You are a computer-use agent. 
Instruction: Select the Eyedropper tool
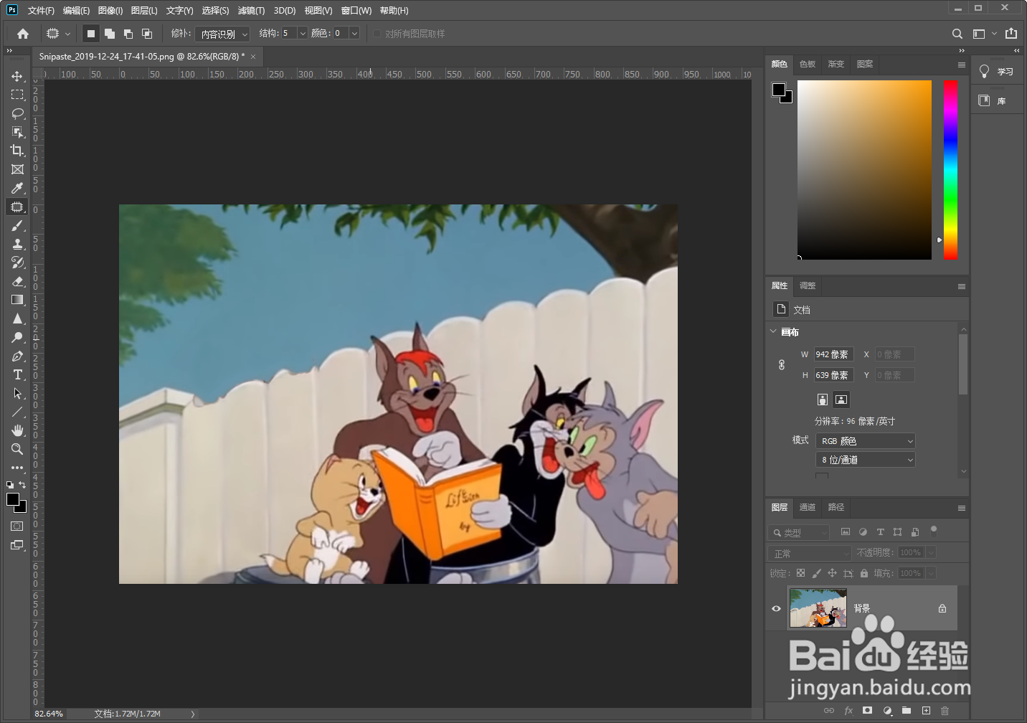pyautogui.click(x=17, y=188)
